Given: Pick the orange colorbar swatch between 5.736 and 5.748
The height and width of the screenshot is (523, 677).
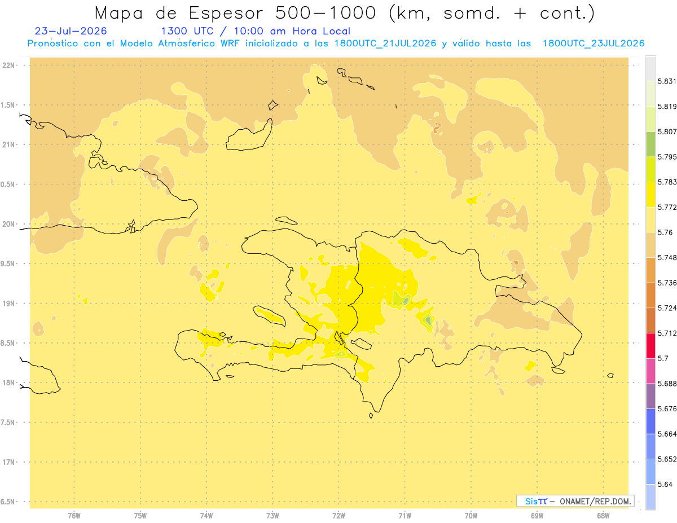Looking at the screenshot, I should pyautogui.click(x=650, y=270).
